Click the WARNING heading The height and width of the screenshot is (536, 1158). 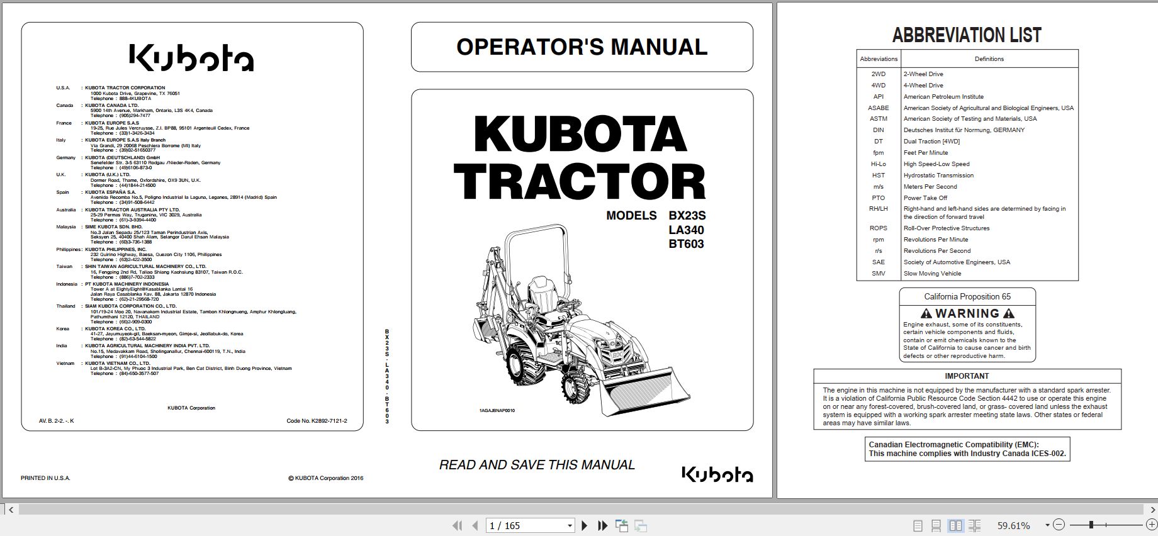click(967, 313)
